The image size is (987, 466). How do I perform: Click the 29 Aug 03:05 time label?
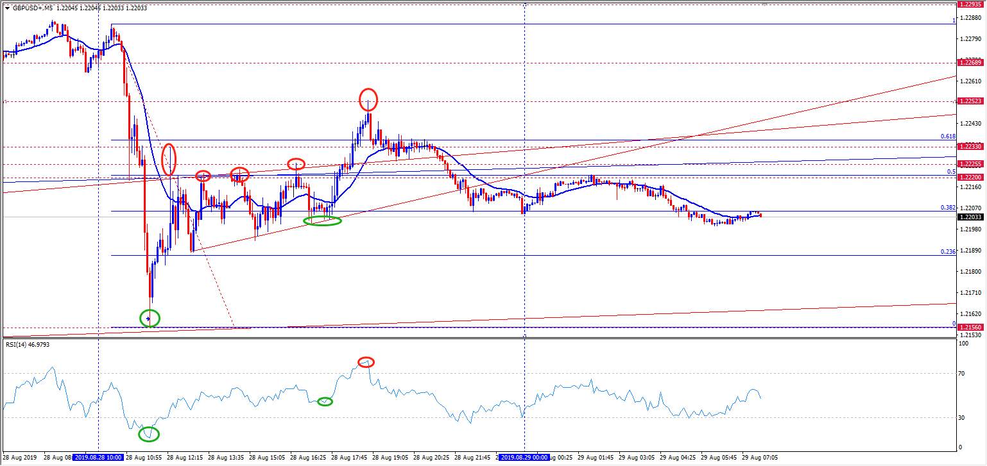coord(637,458)
